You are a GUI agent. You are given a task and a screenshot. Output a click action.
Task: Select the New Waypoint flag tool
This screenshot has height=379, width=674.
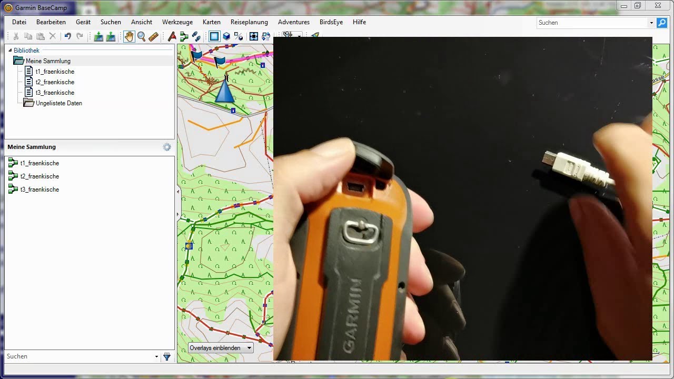click(172, 36)
